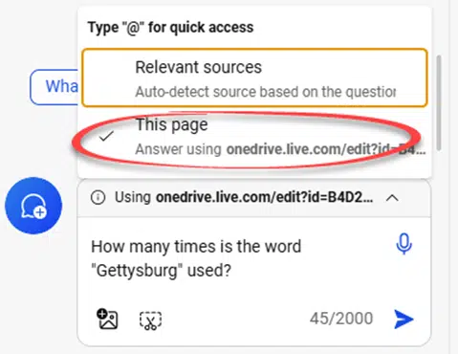Choose the Relevant sources option
Image resolution: width=458 pixels, height=354 pixels.
point(254,77)
